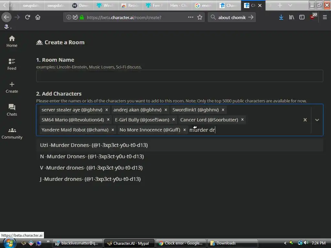Remove Cancer Lord character tag
Viewport: 331px width, 248px height.
(242, 120)
